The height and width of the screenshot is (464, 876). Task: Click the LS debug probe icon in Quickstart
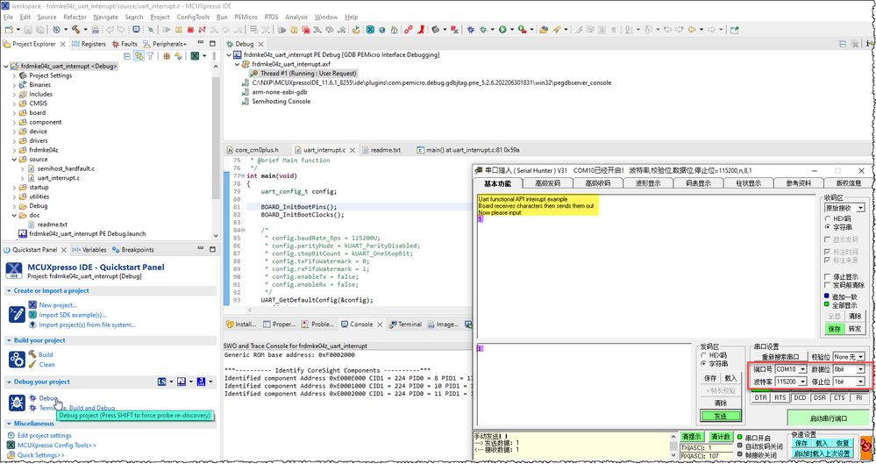[161, 382]
